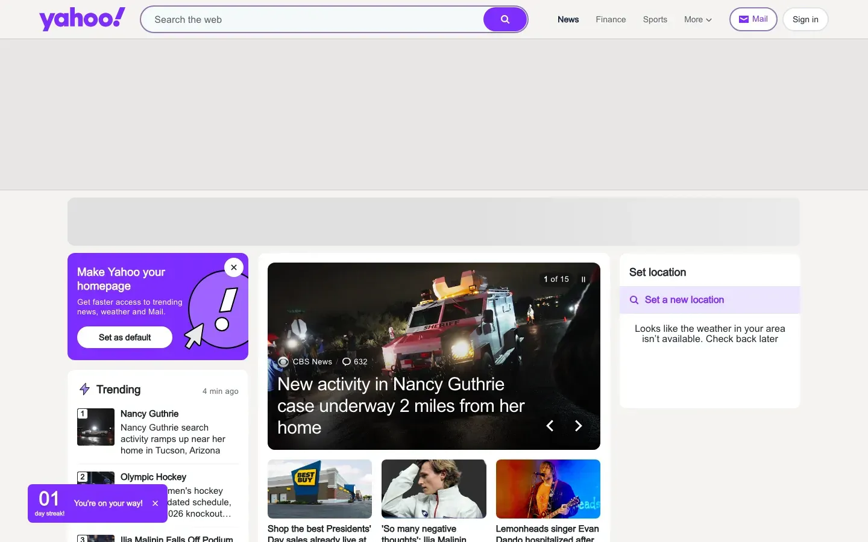This screenshot has height=542, width=868.
Task: Open comments via the 632 speech bubble icon
Action: click(346, 361)
